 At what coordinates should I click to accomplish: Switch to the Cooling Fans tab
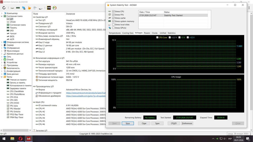tap(128, 33)
